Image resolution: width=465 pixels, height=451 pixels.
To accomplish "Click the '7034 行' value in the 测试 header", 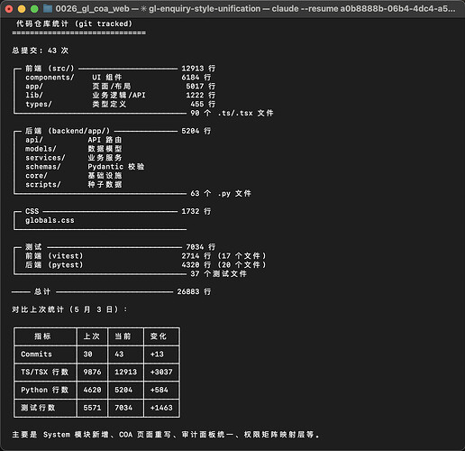I will point(201,247).
